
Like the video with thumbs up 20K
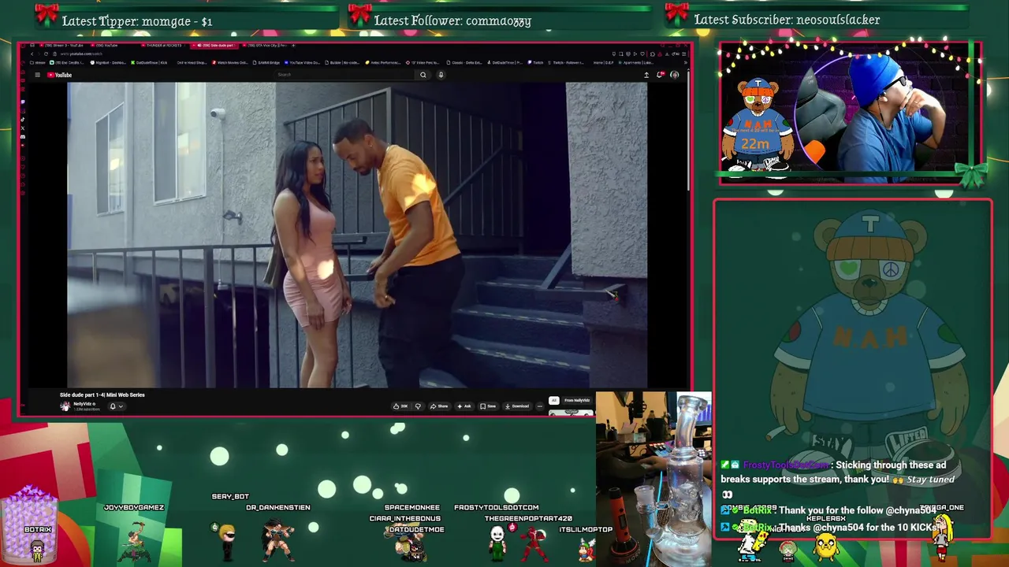[401, 406]
